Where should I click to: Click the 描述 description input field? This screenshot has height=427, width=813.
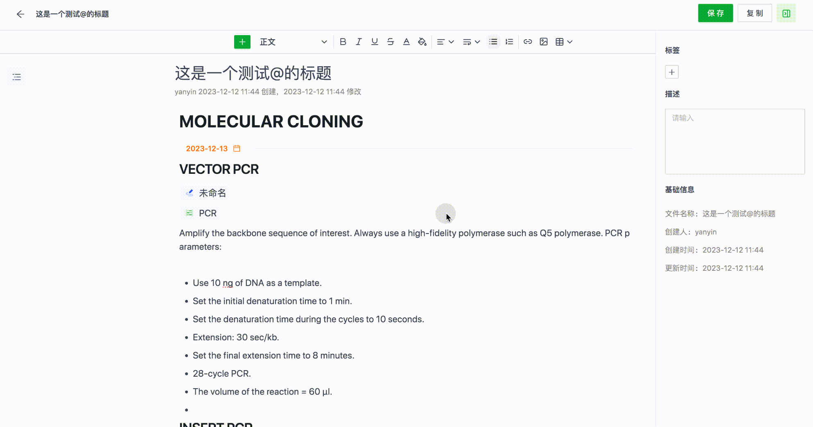pyautogui.click(x=734, y=141)
